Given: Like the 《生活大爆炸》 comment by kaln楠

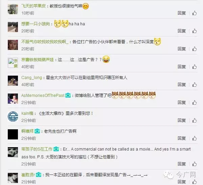Looking at the screenshot, I should [x=195, y=121].
